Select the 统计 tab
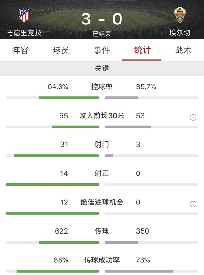The width and height of the screenshot is (204, 275). pos(143,50)
